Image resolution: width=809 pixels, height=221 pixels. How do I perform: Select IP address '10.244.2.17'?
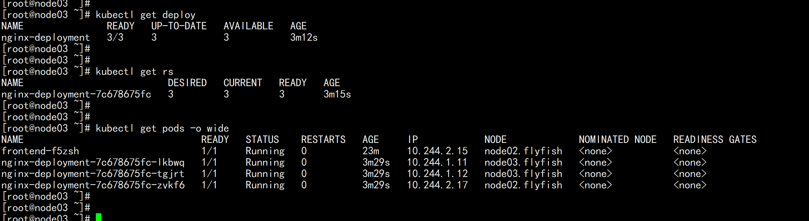click(x=437, y=185)
